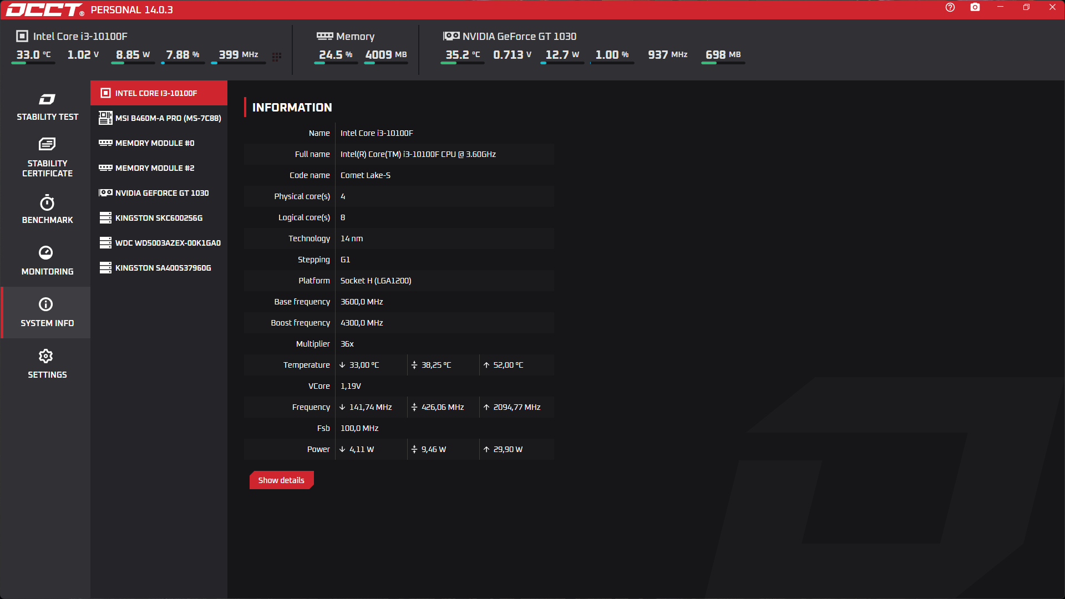Image resolution: width=1065 pixels, height=599 pixels.
Task: Click the CPU temperature 33.0 °C readout
Action: [x=33, y=55]
